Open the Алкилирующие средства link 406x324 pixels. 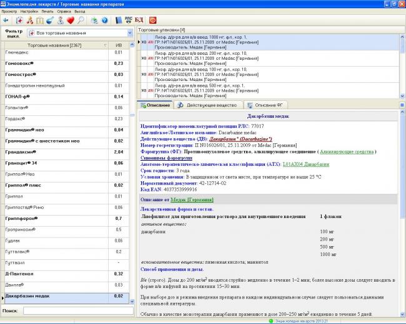point(347,151)
